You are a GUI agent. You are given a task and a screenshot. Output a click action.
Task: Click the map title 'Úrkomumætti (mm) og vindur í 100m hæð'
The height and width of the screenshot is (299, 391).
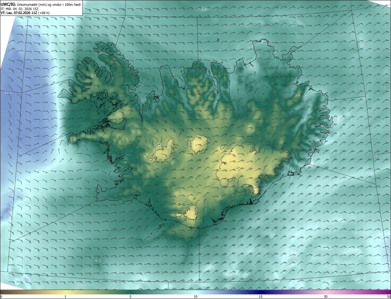point(49,4)
